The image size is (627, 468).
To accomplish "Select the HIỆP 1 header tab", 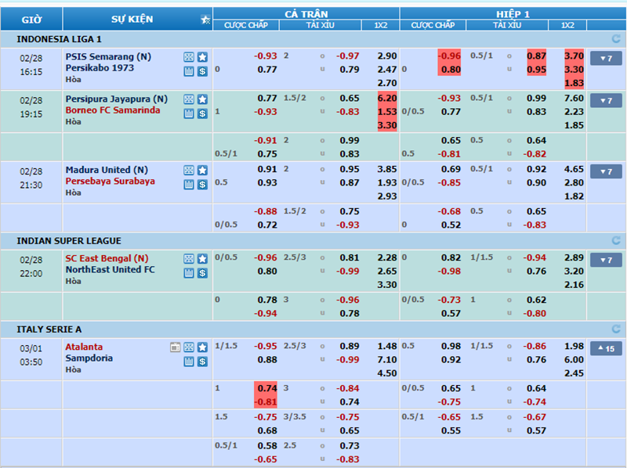I will [513, 14].
